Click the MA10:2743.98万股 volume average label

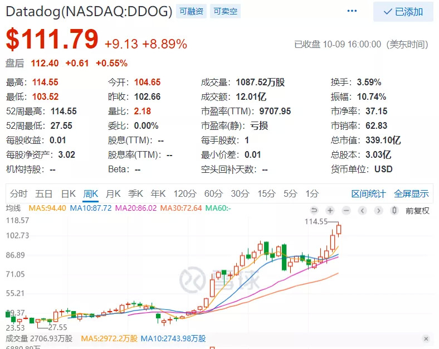coord(173,338)
